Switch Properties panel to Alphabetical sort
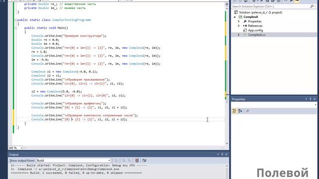The height and width of the screenshot is (179, 319). (240, 111)
